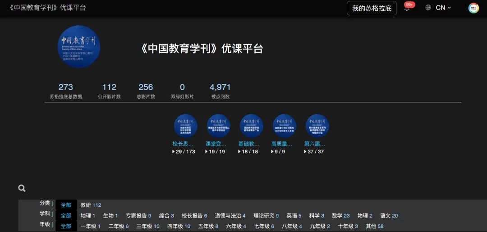Open the notification bell with 99+ badge
The width and height of the screenshot is (487, 232).
coord(407,8)
